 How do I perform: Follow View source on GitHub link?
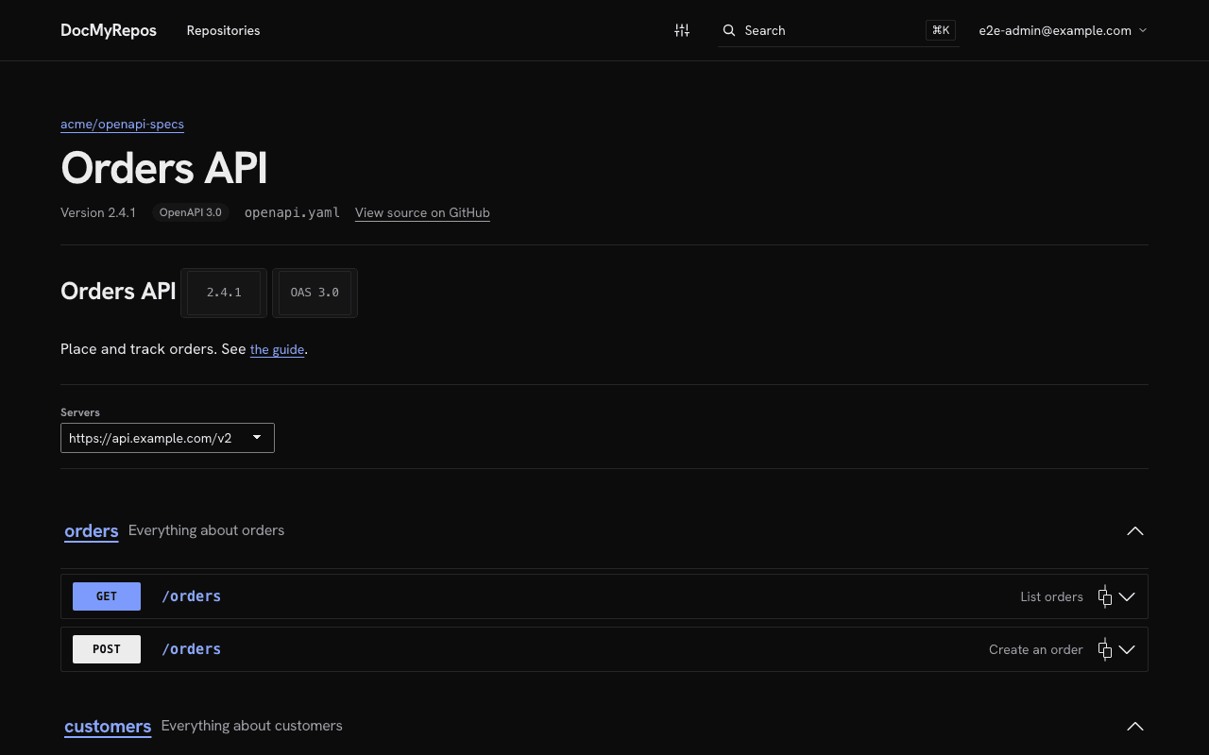pyautogui.click(x=422, y=212)
